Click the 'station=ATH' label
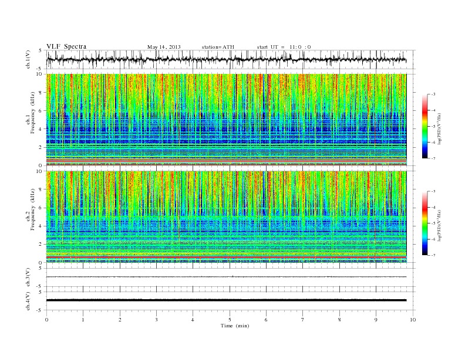Viewport: 465px width, 359px height. coord(218,47)
